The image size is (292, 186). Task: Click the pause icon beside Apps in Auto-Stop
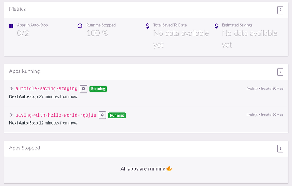pos(11,26)
